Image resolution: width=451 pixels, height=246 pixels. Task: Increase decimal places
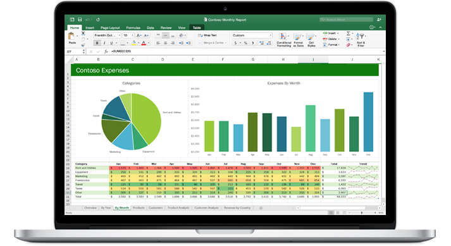[261, 43]
